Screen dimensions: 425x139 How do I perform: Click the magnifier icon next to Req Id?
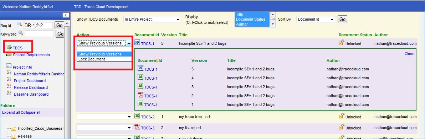tap(19, 24)
